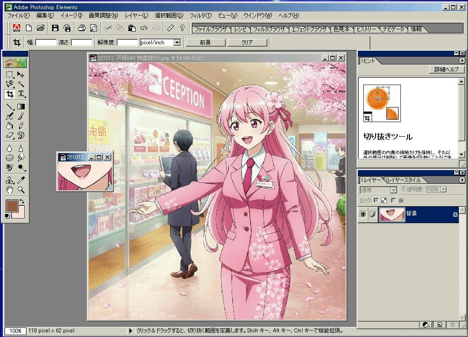Image resolution: width=468 pixels, height=337 pixels.
Task: Toggle the lock transparent pixels checkbox
Action: [376, 200]
